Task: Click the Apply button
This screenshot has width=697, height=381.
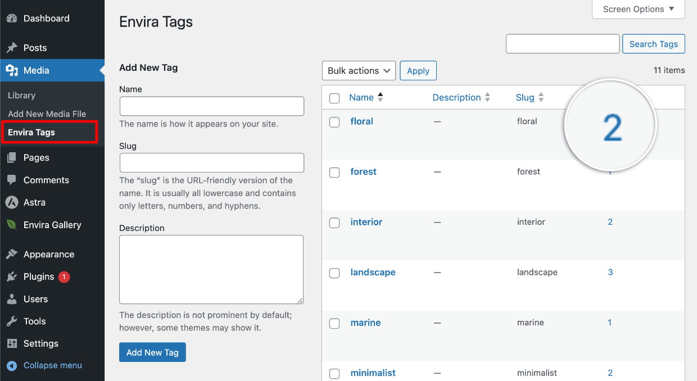Action: pos(418,71)
